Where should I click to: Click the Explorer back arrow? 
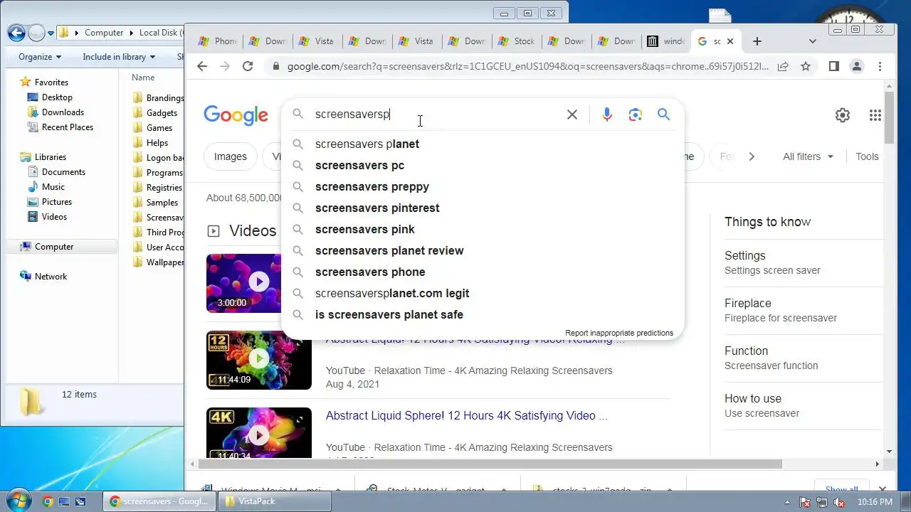click(x=16, y=33)
